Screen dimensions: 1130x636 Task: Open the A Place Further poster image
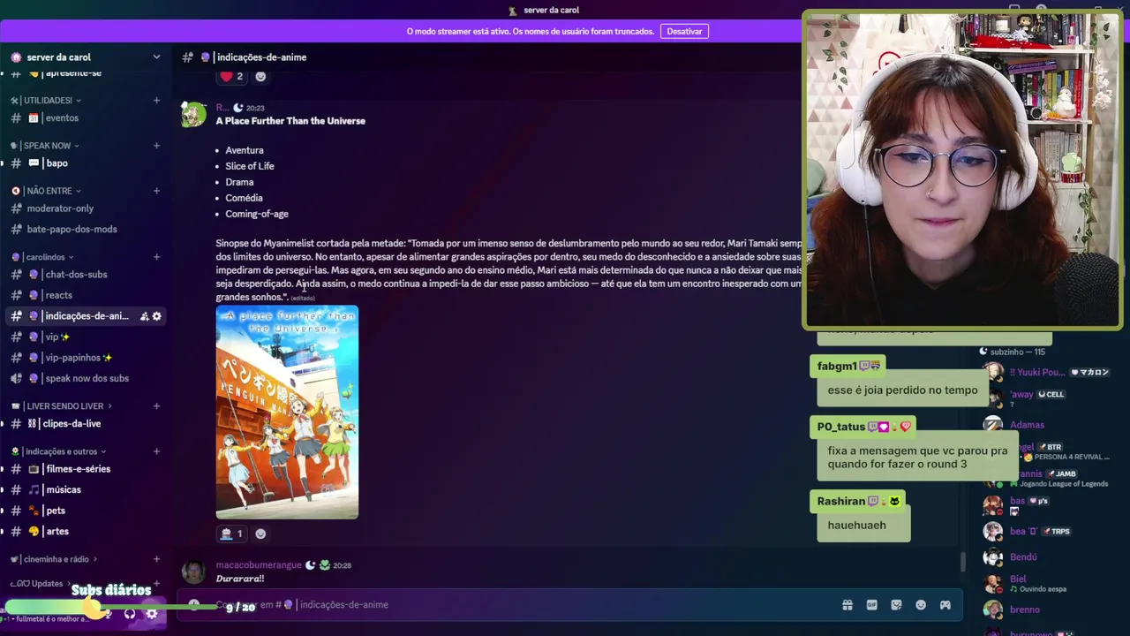287,413
